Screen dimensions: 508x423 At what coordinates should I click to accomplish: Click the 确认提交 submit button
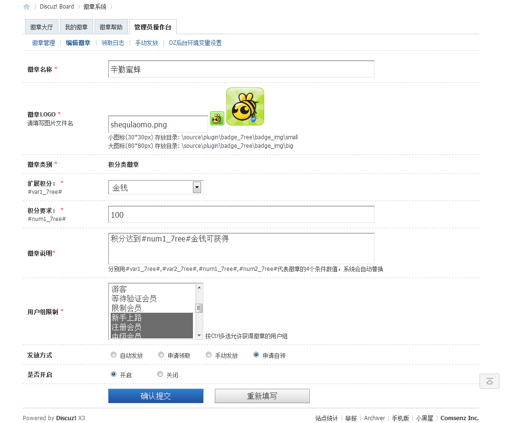[x=155, y=395]
